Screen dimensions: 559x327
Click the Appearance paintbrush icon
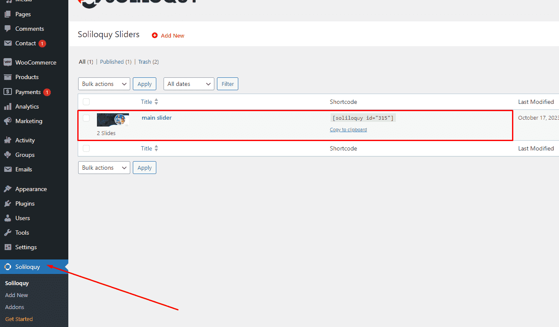pos(7,189)
